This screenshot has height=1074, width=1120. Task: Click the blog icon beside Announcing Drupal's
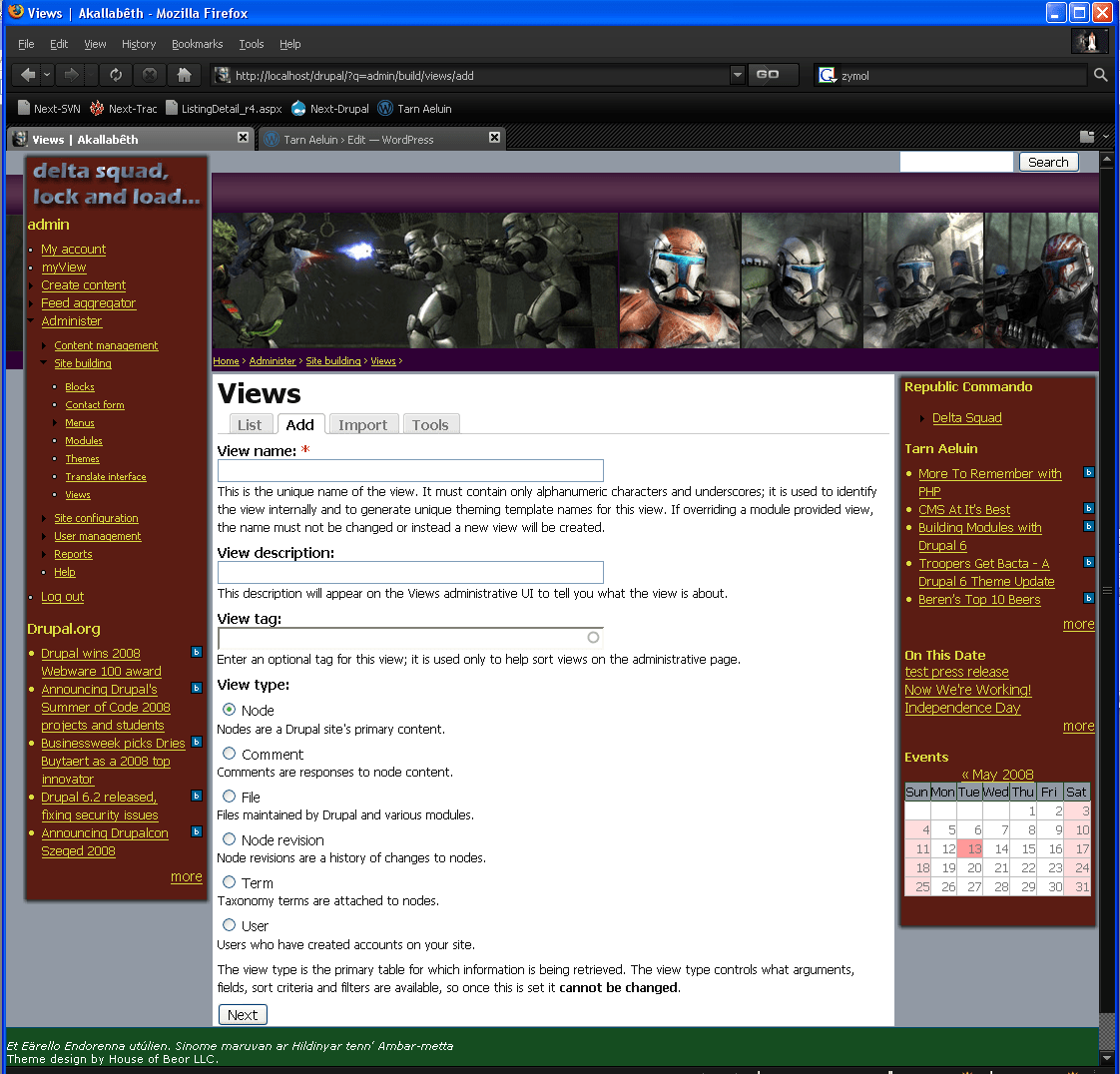click(197, 688)
